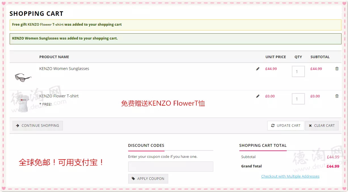Select the quantity box for KENZO Women Sunglasses
This screenshot has width=348, height=192.
[298, 71]
